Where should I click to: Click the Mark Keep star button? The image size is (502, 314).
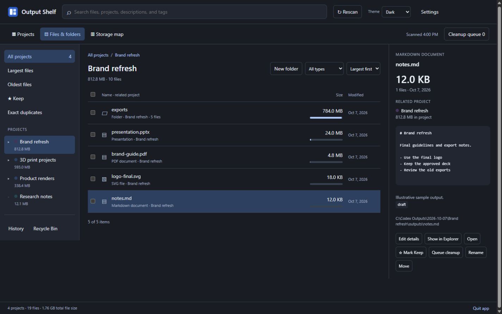(411, 252)
